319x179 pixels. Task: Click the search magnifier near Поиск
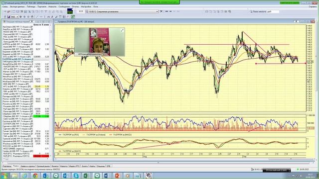point(251,11)
